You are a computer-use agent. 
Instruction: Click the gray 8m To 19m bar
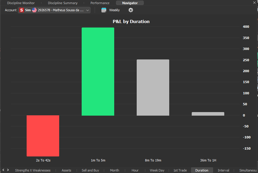(x=153, y=88)
